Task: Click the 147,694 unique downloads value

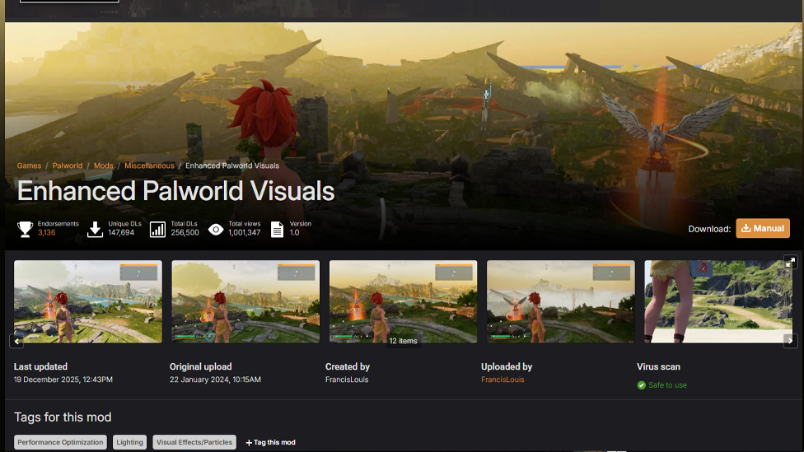Action: click(x=121, y=233)
